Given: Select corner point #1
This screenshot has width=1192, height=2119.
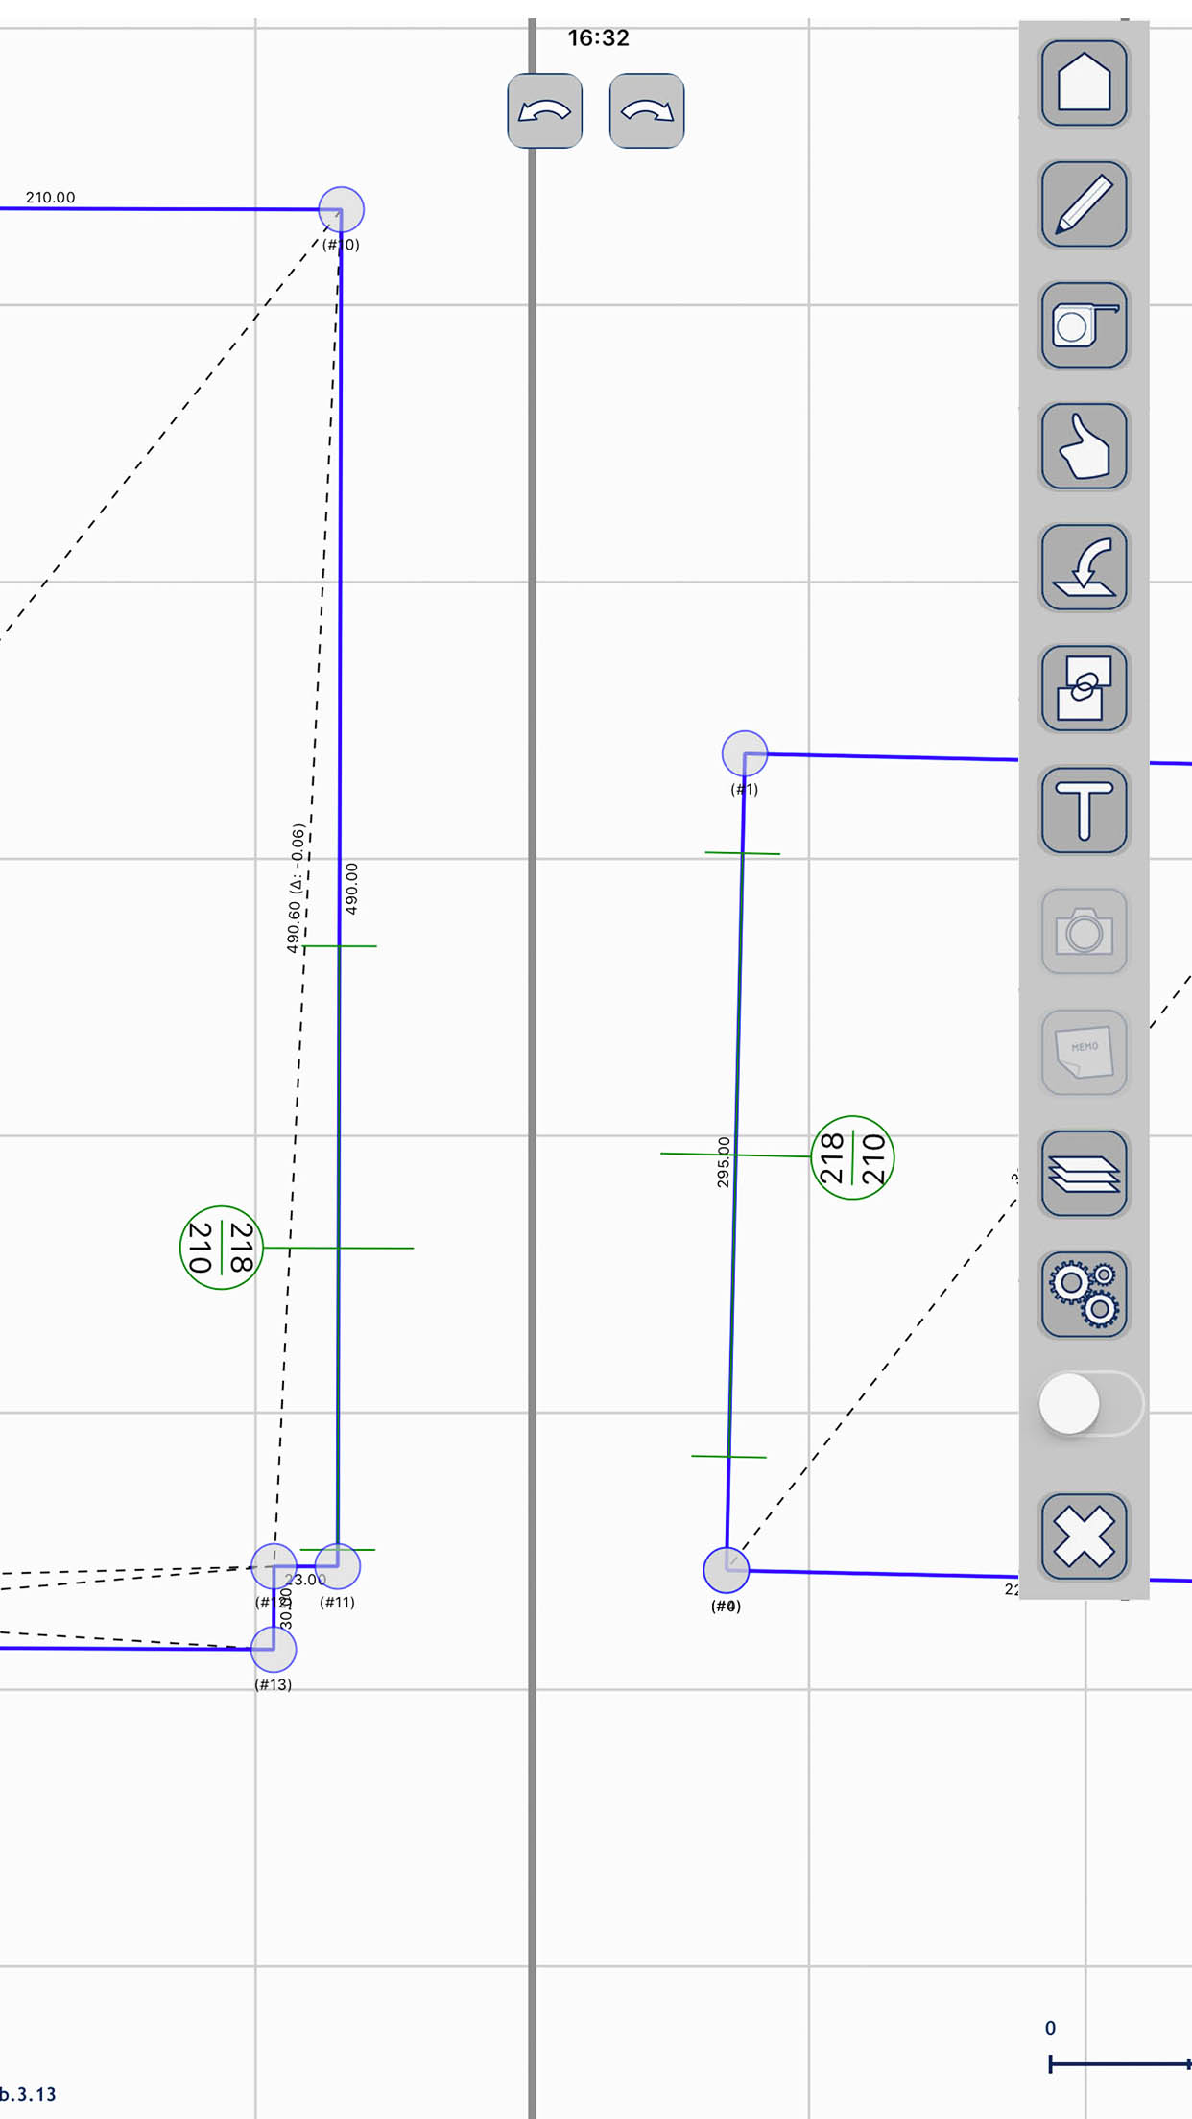Looking at the screenshot, I should tap(745, 753).
